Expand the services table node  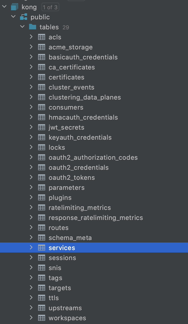point(31,247)
